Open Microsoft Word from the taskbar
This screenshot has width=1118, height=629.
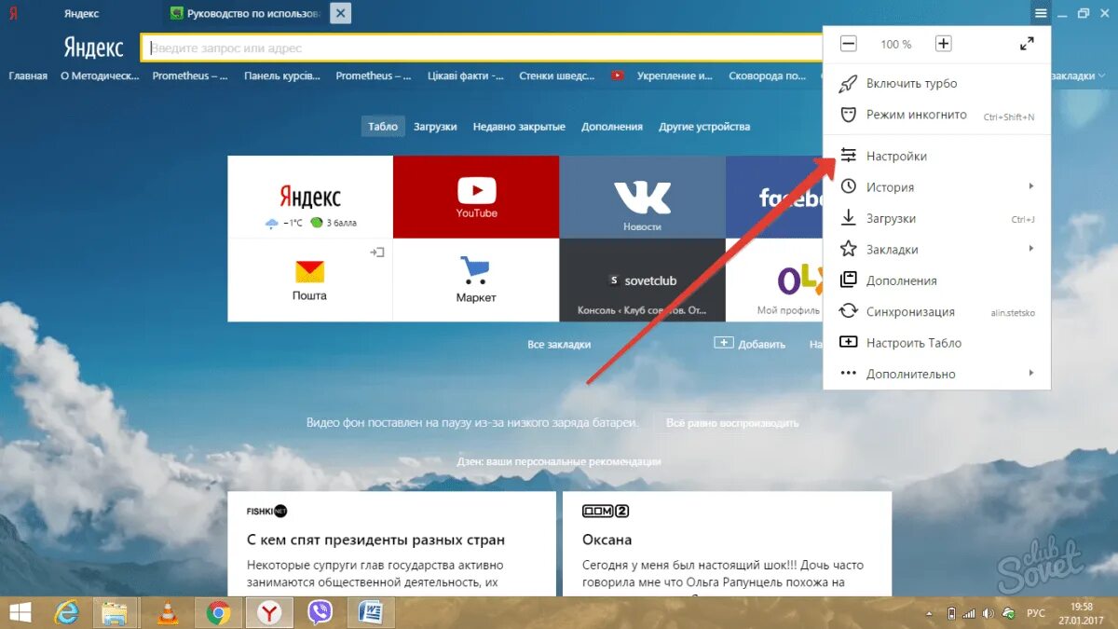(x=371, y=612)
